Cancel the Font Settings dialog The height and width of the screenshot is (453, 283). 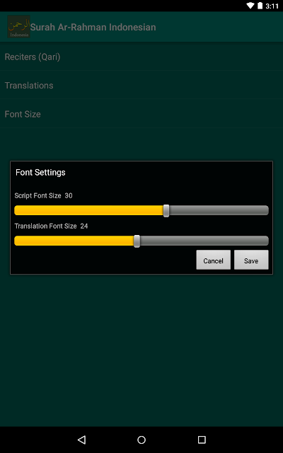pyautogui.click(x=213, y=260)
